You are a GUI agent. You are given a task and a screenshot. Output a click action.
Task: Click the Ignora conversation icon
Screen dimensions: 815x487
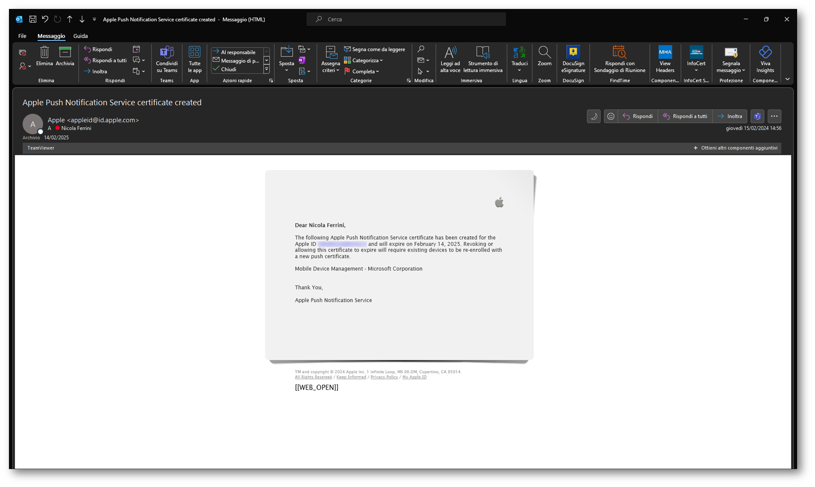coord(23,53)
